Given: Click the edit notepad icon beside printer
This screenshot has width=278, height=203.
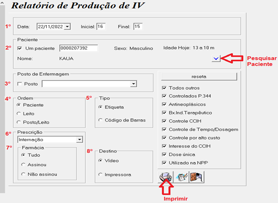Looking at the screenshot, I should pos(181,177).
